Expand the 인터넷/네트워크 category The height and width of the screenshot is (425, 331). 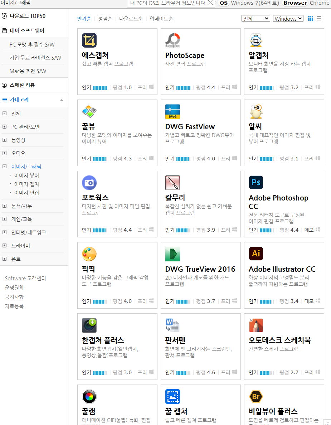(x=4, y=232)
